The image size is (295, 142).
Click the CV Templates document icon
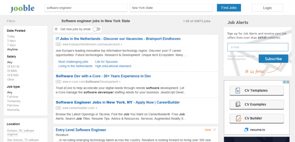coord(238,91)
